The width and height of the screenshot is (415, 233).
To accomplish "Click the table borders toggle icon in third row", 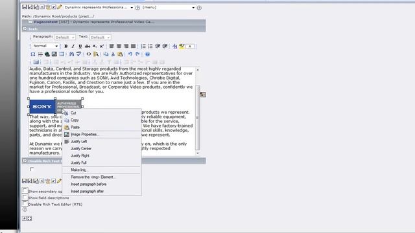I will 36,62.
